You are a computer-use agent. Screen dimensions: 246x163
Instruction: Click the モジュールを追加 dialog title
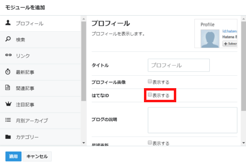pos(25,7)
